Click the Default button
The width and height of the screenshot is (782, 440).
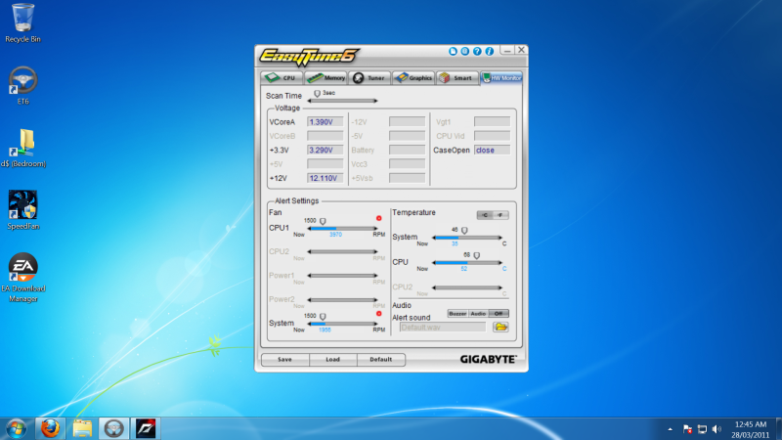click(x=380, y=359)
